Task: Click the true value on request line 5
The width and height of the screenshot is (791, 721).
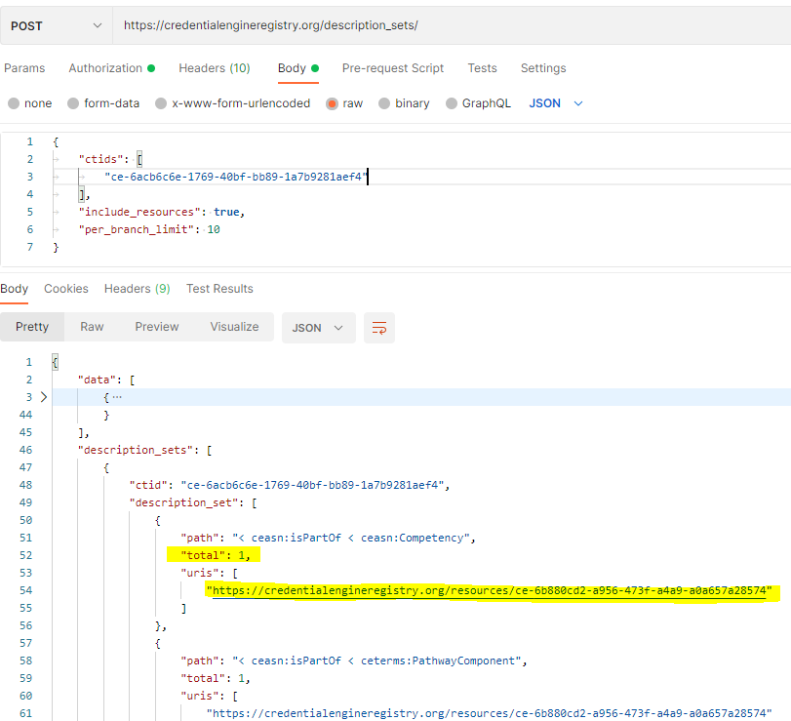Action: click(x=226, y=213)
